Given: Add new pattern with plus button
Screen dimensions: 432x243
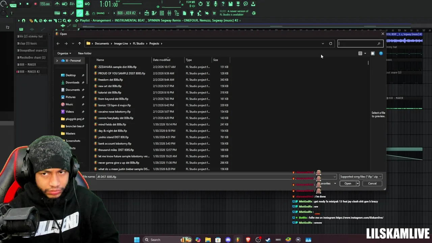Looking at the screenshot, I should [x=139, y=13].
